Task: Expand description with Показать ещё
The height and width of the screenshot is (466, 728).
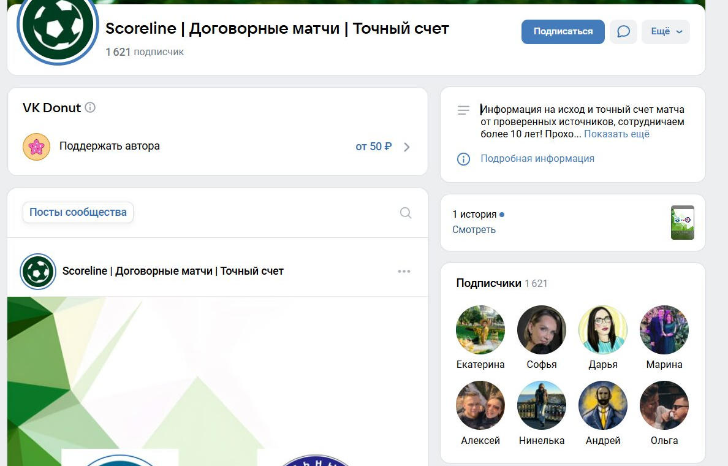Action: pos(616,134)
